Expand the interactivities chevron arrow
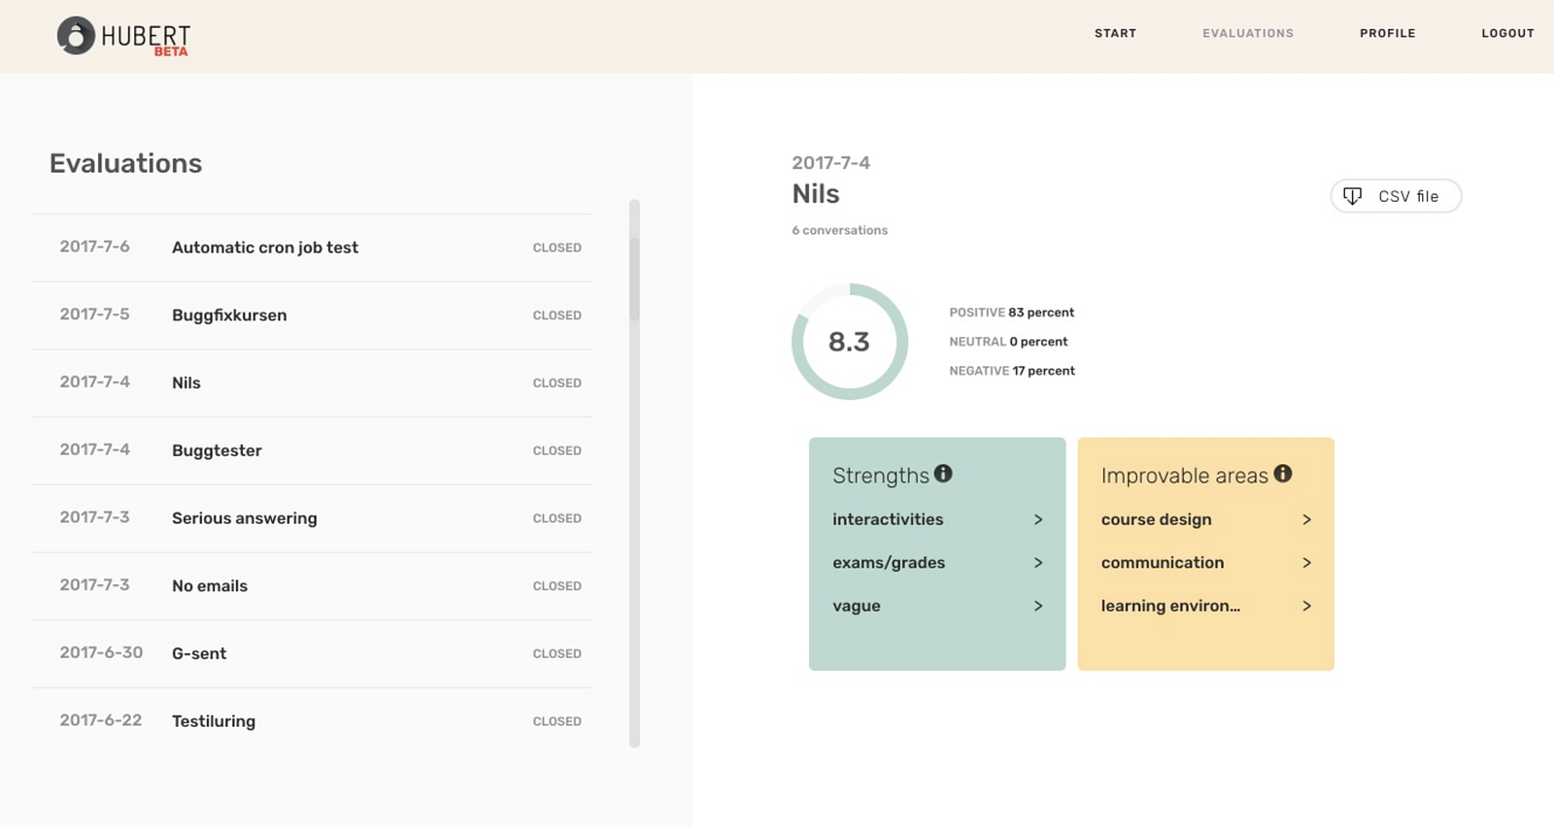 1038,519
